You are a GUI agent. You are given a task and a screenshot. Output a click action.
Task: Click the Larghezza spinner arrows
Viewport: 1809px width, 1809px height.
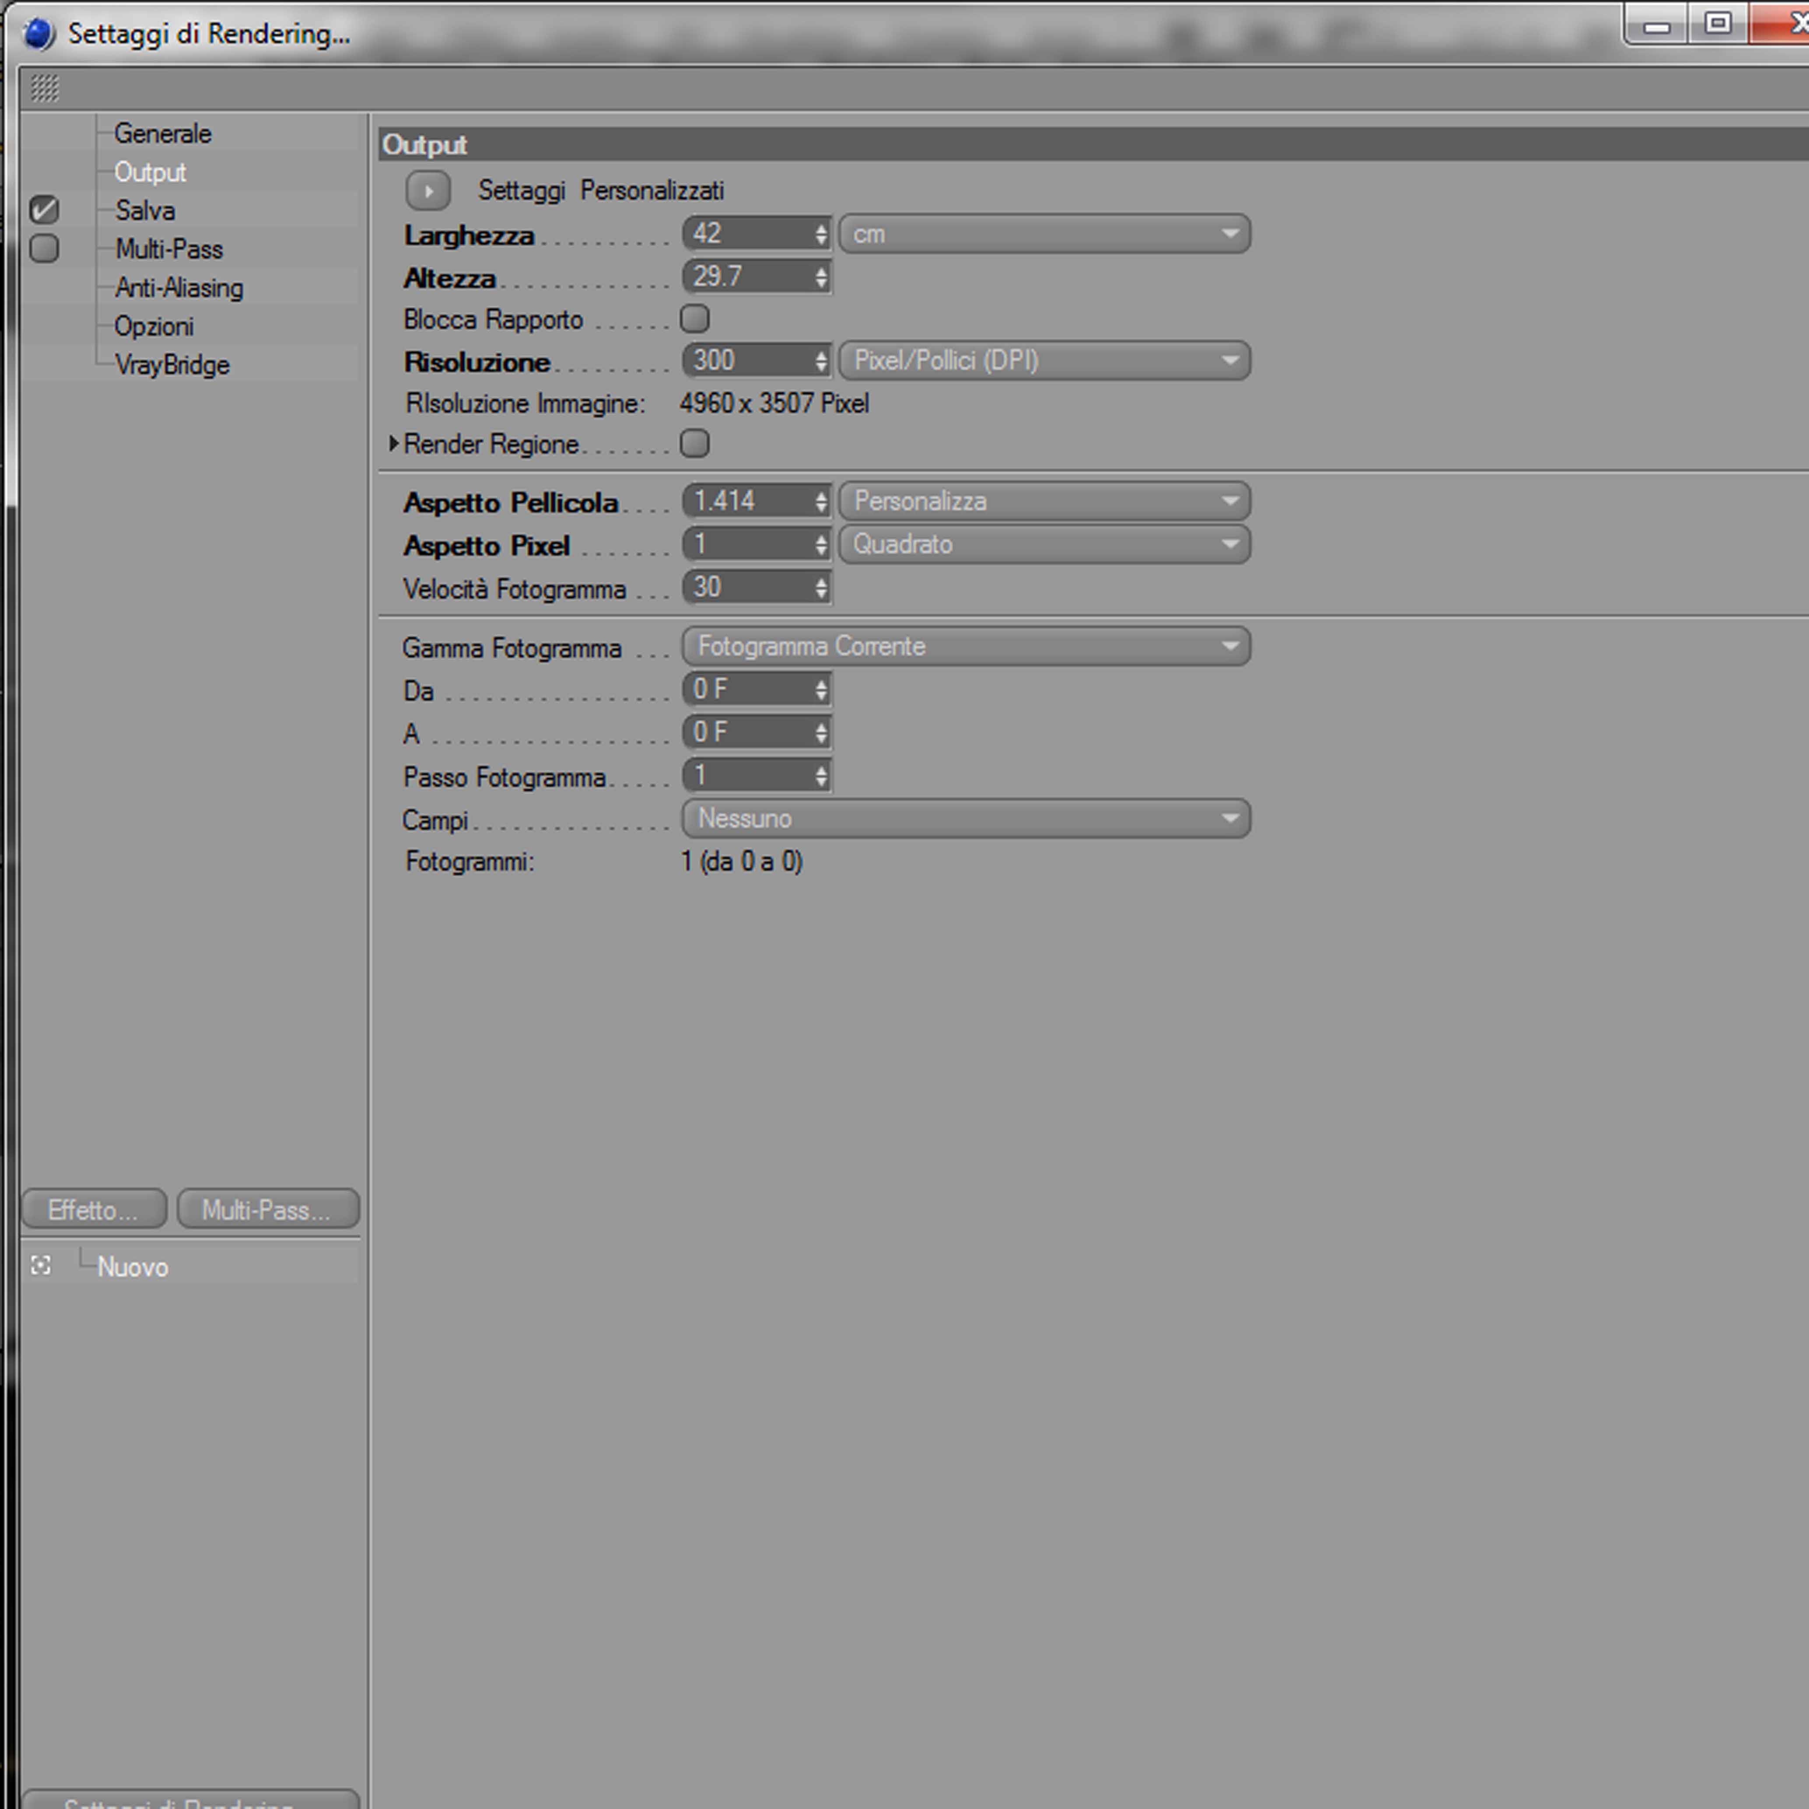pyautogui.click(x=821, y=234)
